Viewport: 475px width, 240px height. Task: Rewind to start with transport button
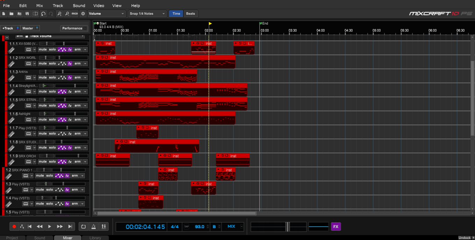pos(30,227)
